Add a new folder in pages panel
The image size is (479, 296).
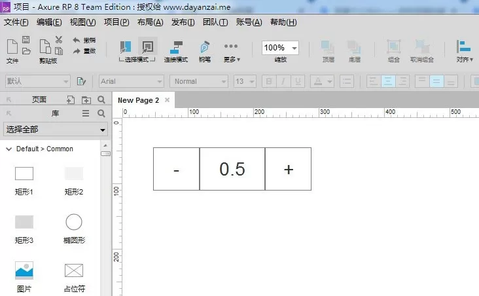(86, 100)
